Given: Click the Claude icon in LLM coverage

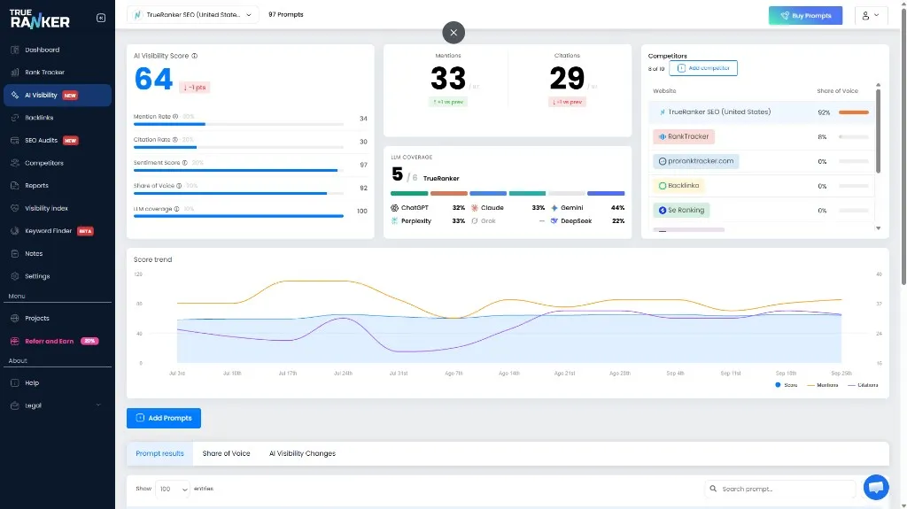Looking at the screenshot, I should click(x=475, y=208).
